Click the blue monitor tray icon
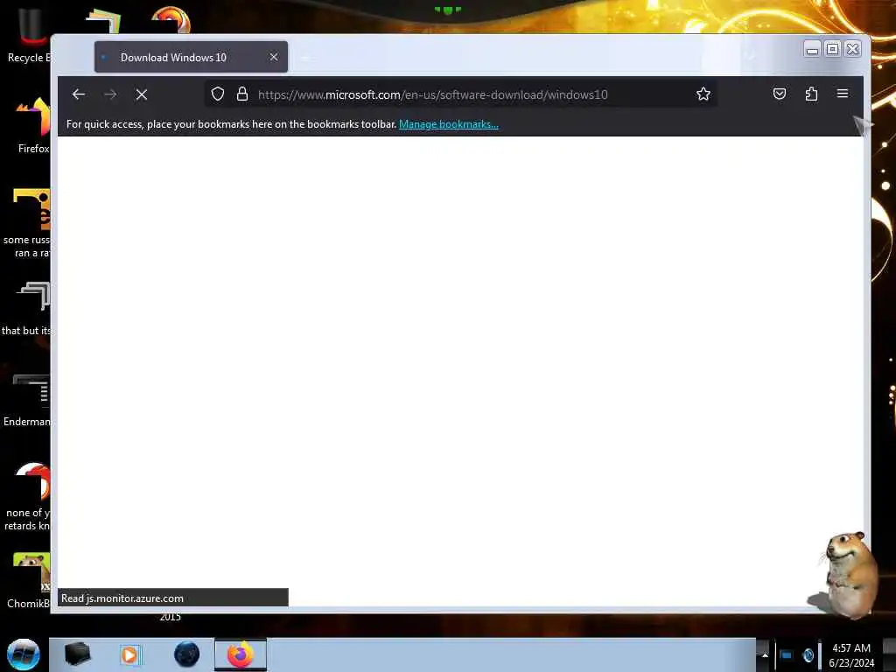 pos(787,654)
